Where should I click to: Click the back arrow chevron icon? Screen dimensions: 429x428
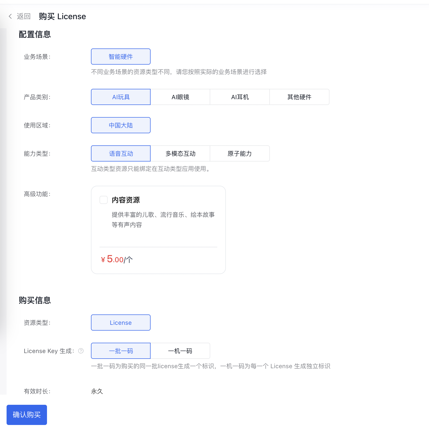point(10,16)
